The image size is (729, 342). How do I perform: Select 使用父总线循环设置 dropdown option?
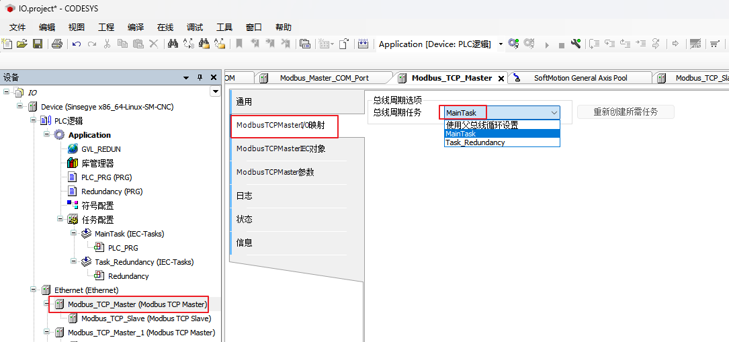[x=482, y=125]
